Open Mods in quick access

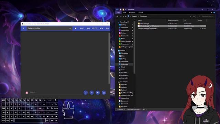click(123, 39)
